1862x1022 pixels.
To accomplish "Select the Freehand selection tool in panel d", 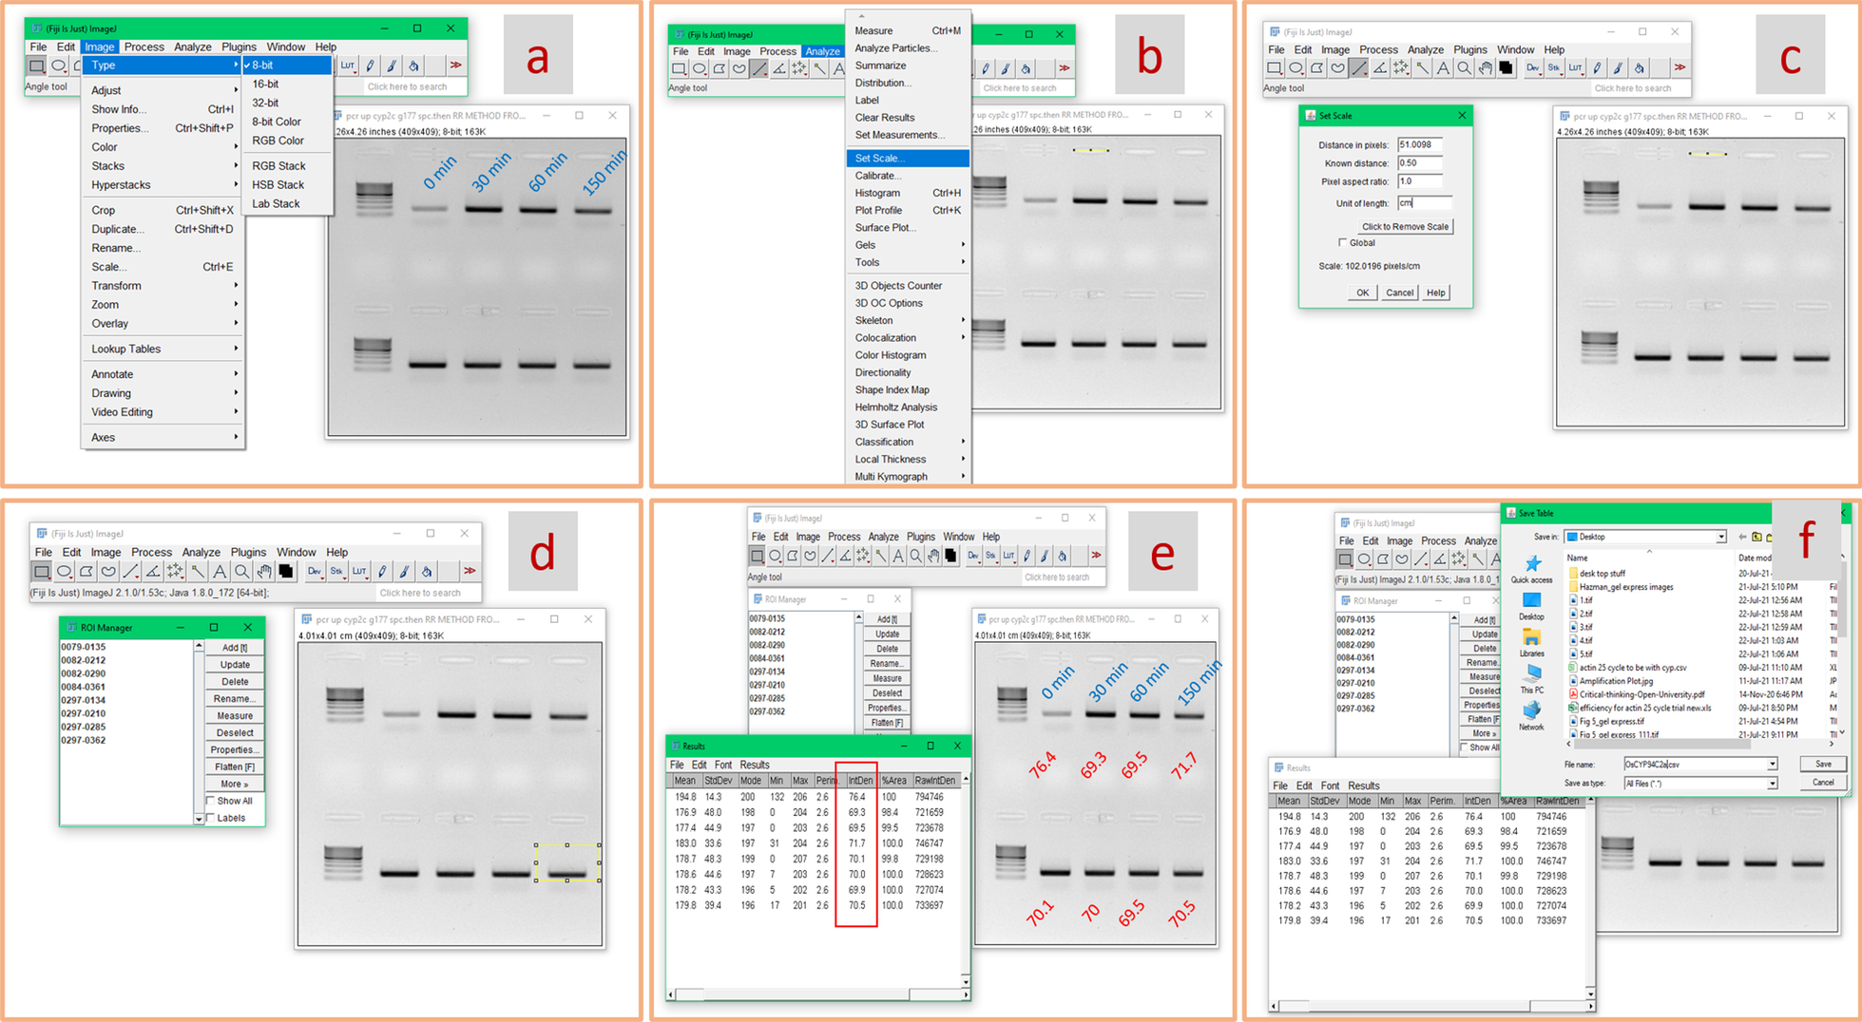I will 108,572.
